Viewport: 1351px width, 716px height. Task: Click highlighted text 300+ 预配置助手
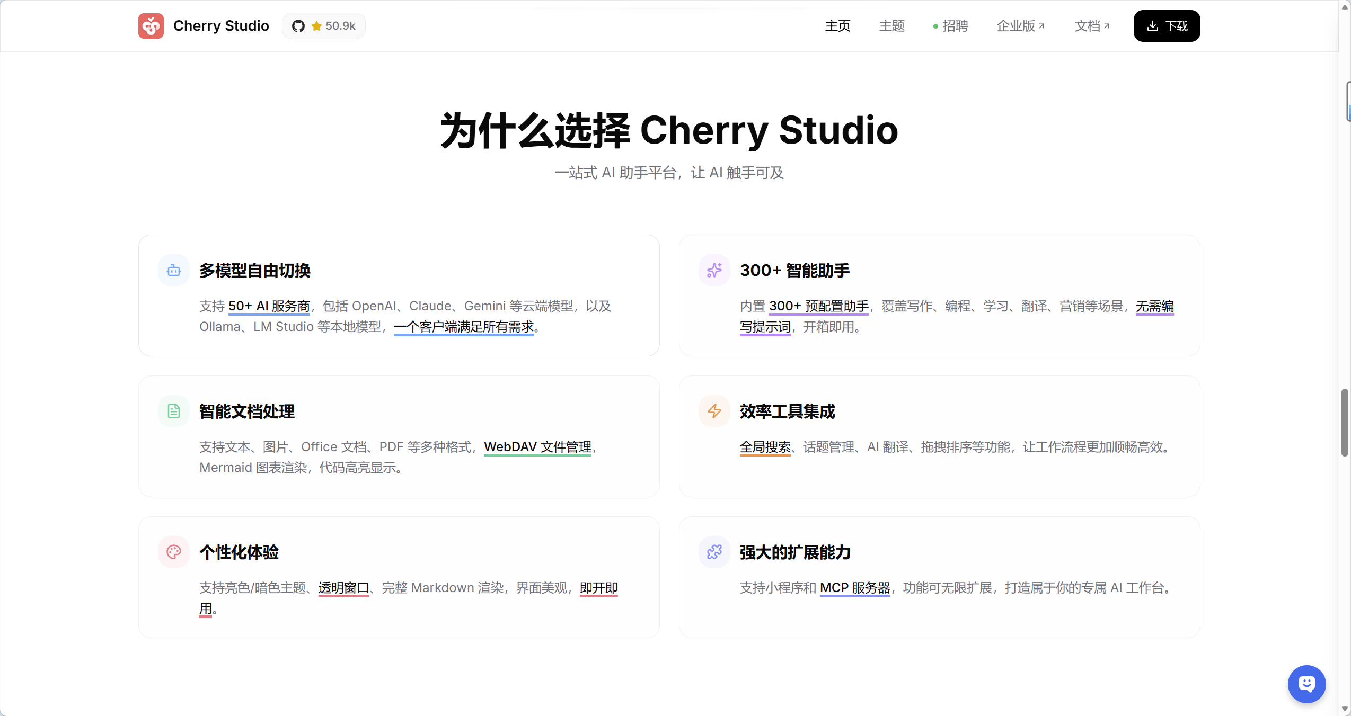819,306
